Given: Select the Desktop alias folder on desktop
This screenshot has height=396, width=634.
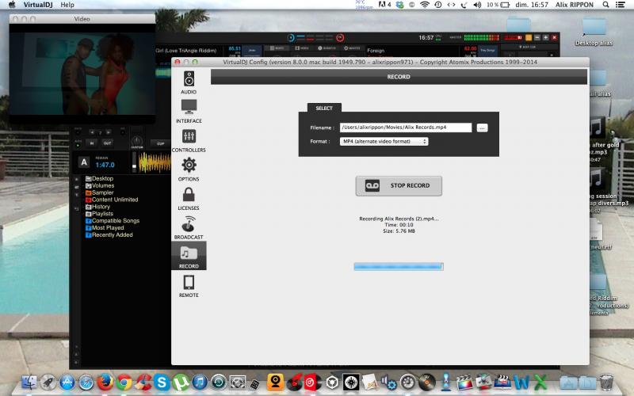Looking at the screenshot, I should 594,32.
